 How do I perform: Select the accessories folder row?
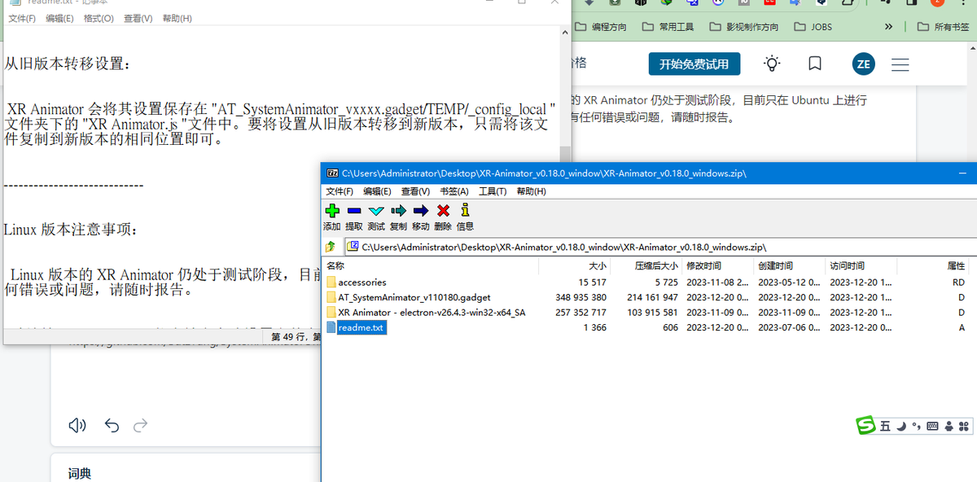647,283
